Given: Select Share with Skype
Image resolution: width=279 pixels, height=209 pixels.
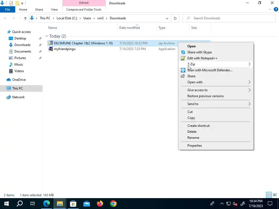Looking at the screenshot, I should pyautogui.click(x=216, y=52).
